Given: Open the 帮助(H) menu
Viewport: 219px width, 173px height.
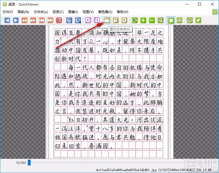Looking at the screenshot, I should coord(122,12).
